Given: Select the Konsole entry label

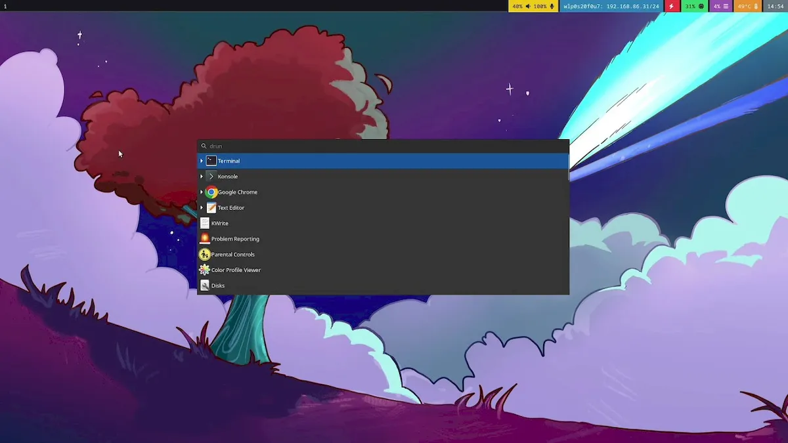Looking at the screenshot, I should pyautogui.click(x=228, y=177).
